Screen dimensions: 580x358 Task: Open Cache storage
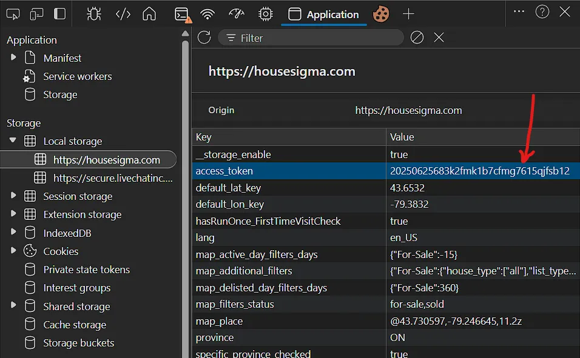click(75, 325)
